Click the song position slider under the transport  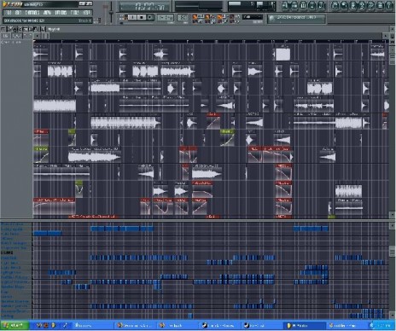(137, 23)
